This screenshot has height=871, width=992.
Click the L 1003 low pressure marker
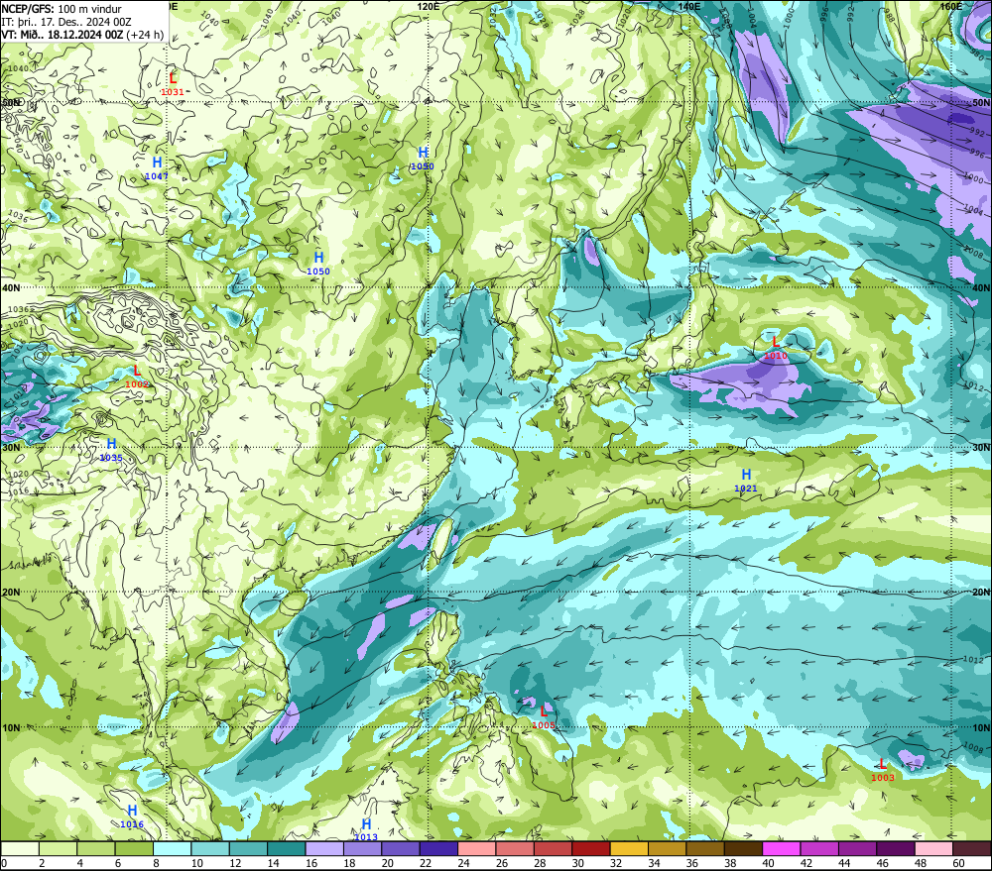[x=883, y=770]
